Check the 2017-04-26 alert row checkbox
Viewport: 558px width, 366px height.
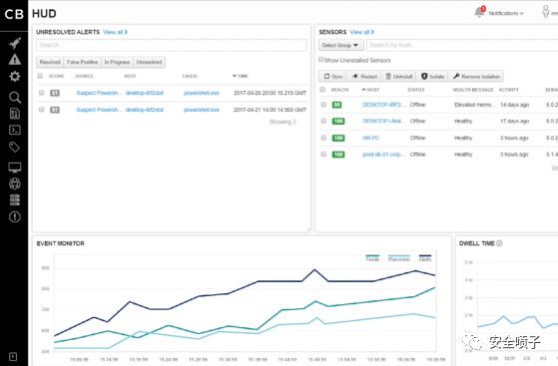point(41,93)
